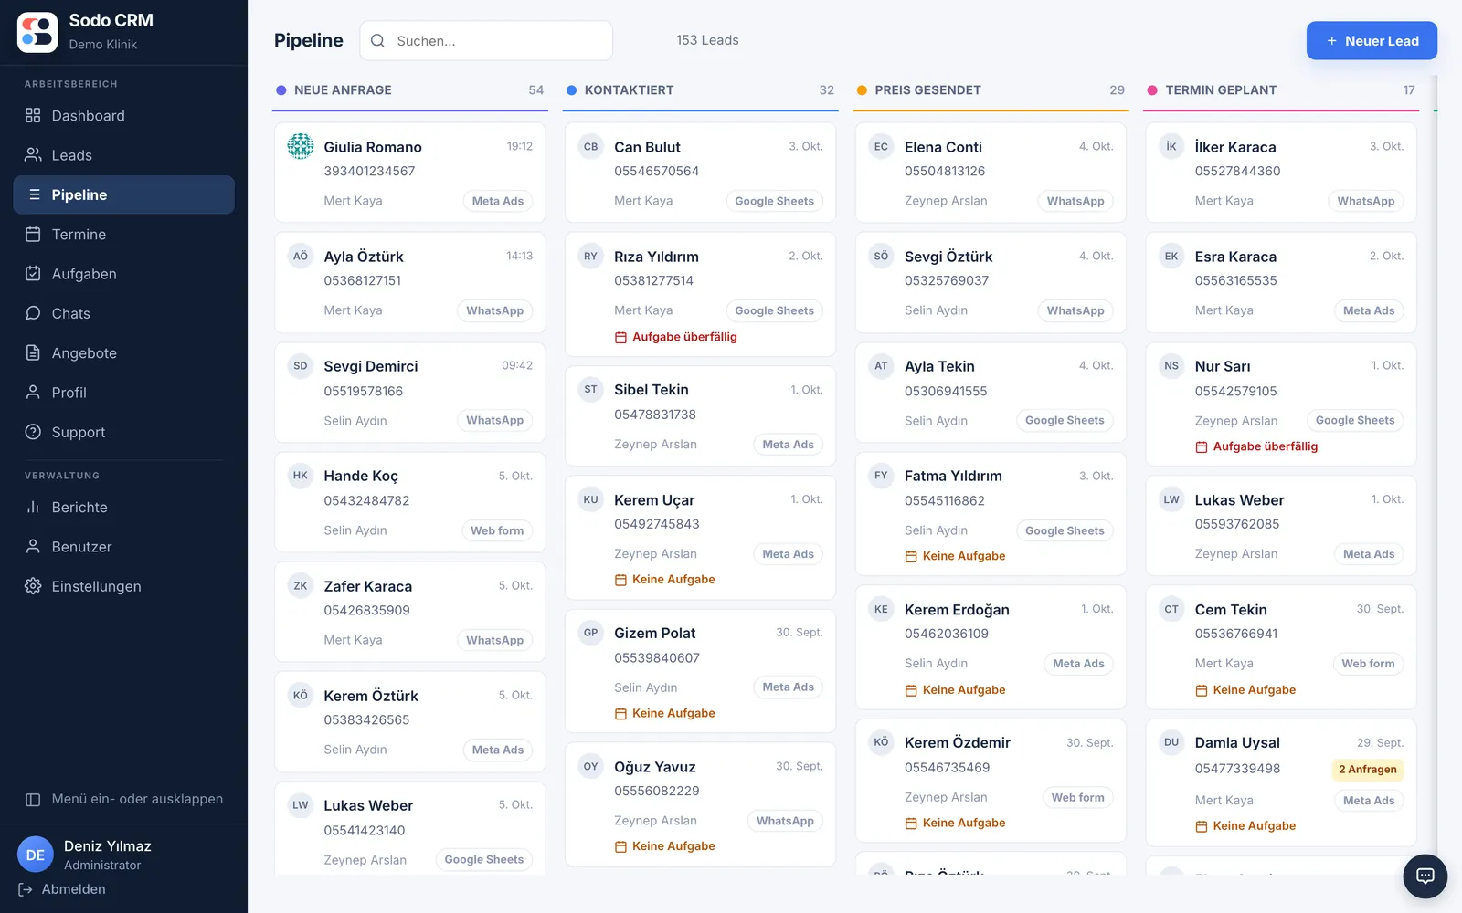Click the Pipeline list icon in sidebar
The width and height of the screenshot is (1462, 913).
[x=35, y=194]
